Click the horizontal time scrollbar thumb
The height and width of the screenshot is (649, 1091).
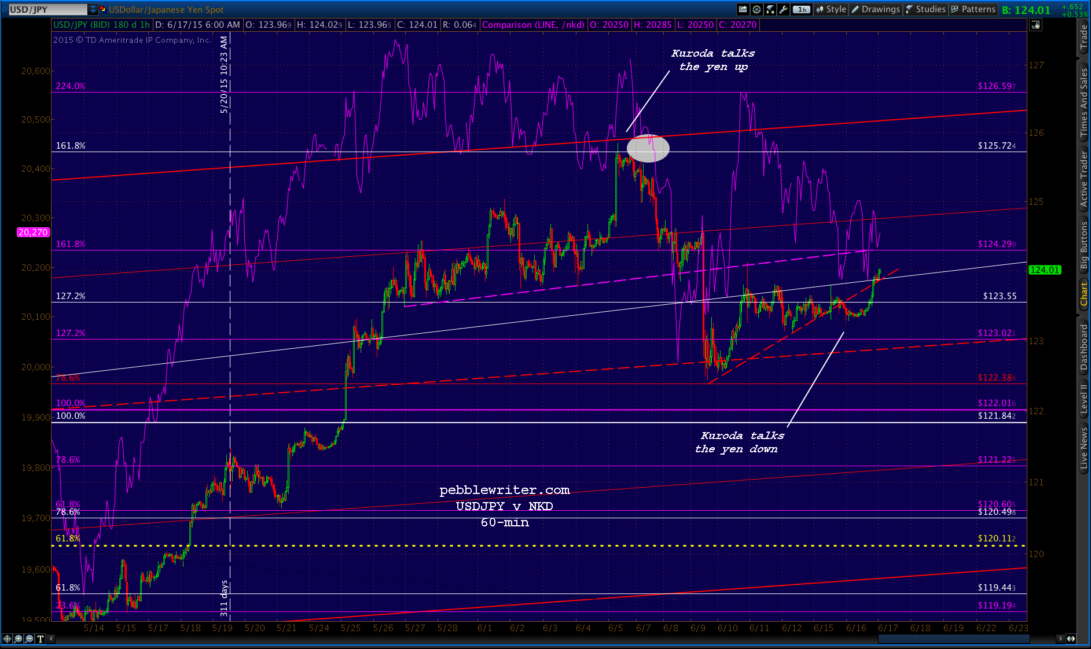[954, 639]
